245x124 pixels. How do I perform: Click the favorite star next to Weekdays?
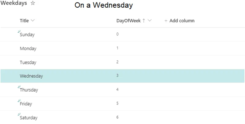[33, 3]
